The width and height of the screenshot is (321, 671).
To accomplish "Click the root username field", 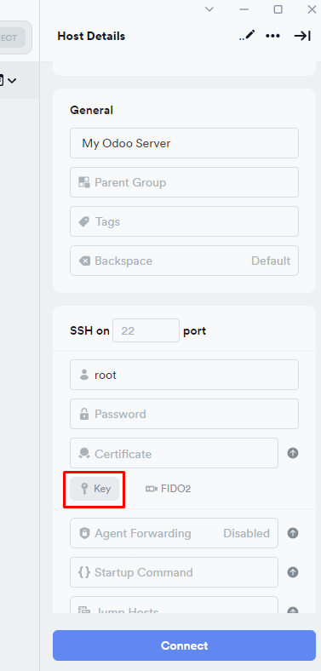I will tap(185, 375).
